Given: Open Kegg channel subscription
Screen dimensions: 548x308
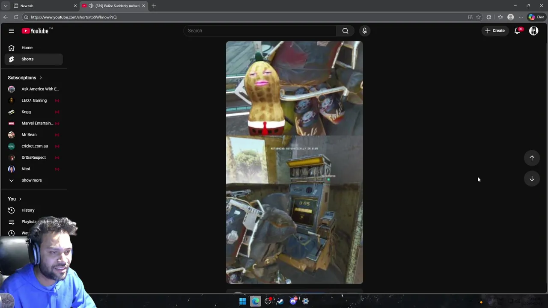Looking at the screenshot, I should 34,112.
